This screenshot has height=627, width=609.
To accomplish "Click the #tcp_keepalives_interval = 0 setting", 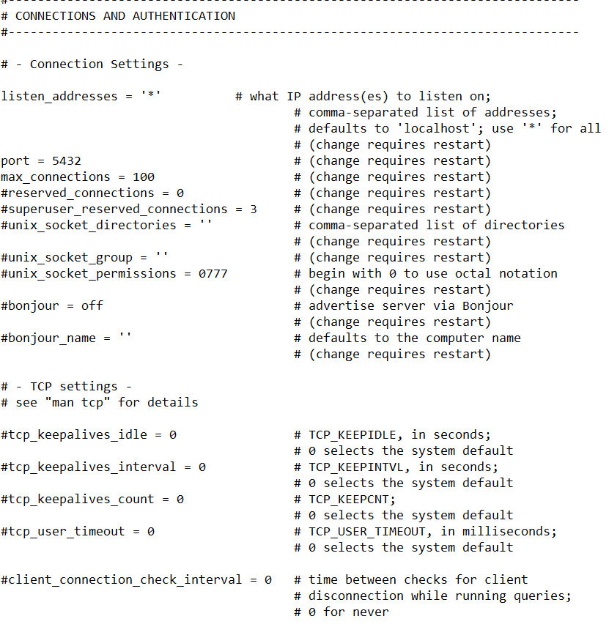I will [103, 467].
